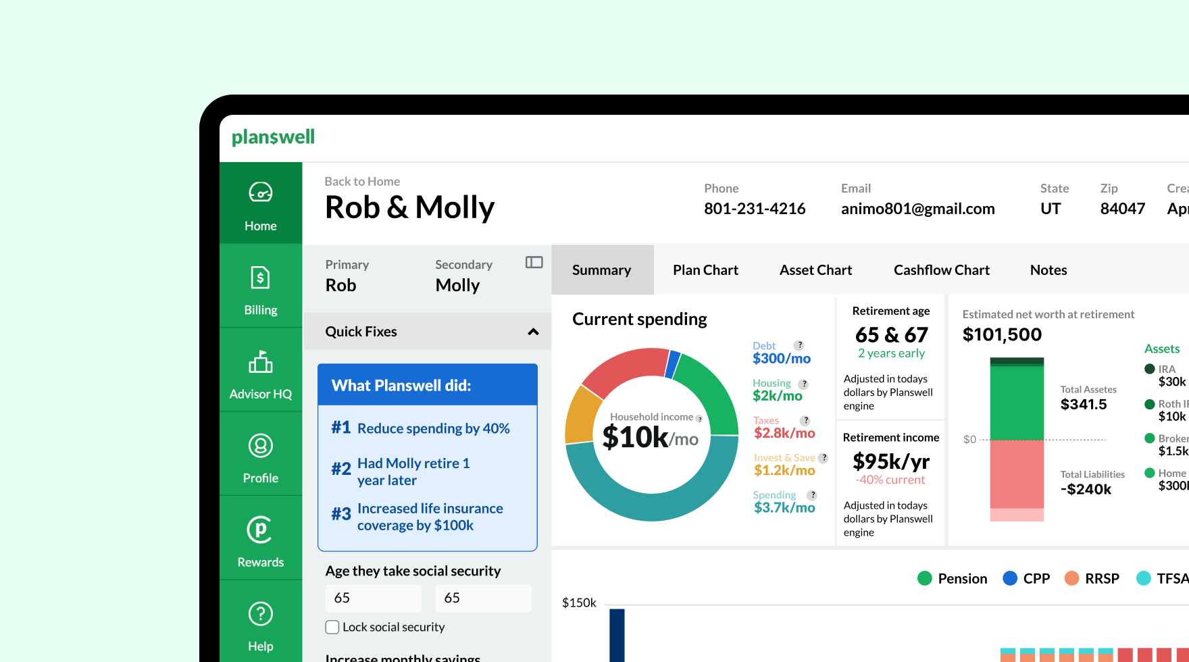Image resolution: width=1189 pixels, height=662 pixels.
Task: Click the Back to Home link
Action: coord(362,182)
